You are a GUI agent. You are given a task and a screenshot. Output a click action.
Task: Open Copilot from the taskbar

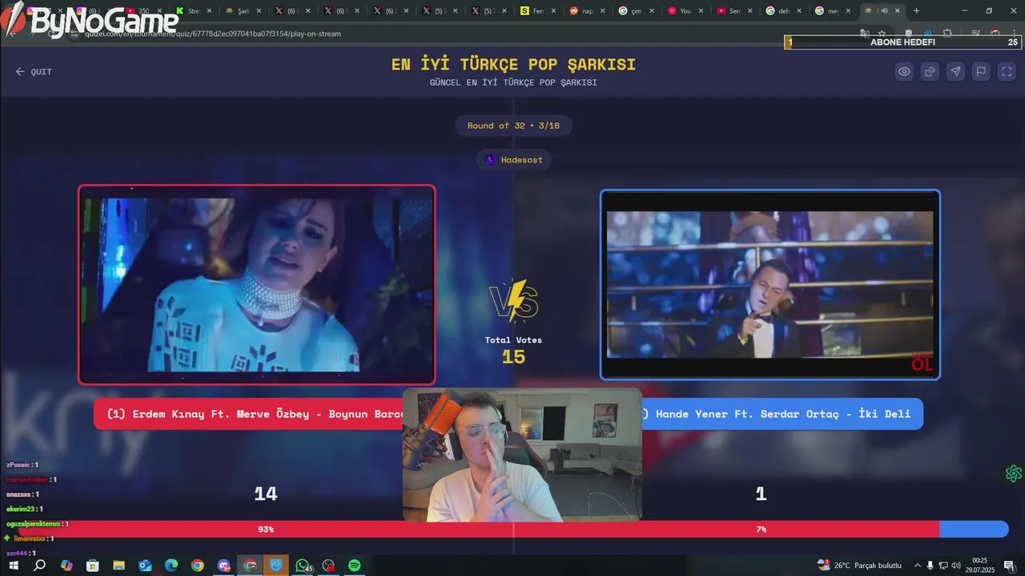tap(66, 566)
